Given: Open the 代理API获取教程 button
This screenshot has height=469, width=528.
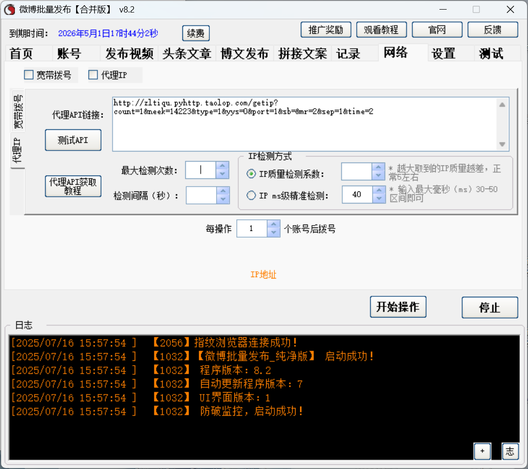Looking at the screenshot, I should (73, 186).
